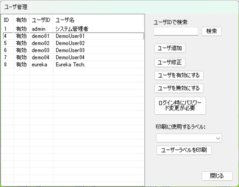The width and height of the screenshot is (239, 187).
Task: Click ログイン時にパスワード変更が必要 button
Action: click(180, 106)
